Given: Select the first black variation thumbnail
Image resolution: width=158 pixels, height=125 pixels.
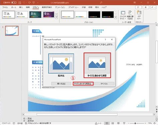Looking at the screenshot, I should (94, 14).
